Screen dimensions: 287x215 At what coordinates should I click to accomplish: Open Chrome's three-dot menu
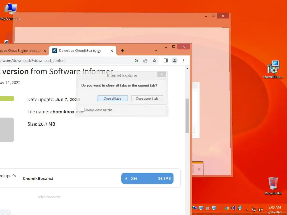tap(184, 60)
